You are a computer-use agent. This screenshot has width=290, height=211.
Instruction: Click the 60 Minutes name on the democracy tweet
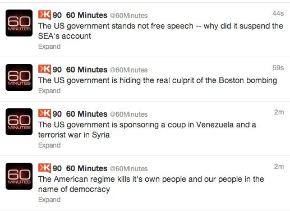tap(87, 168)
